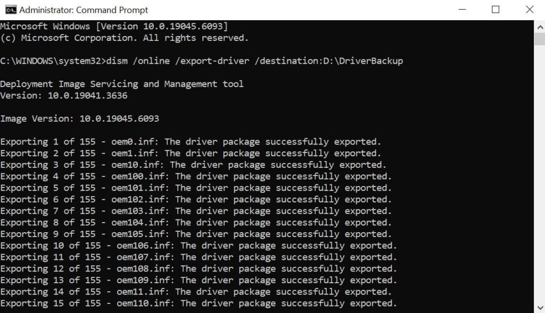Click the 'Deployment Image Servicing and Management tool' text
The image size is (545, 313).
[x=122, y=84]
